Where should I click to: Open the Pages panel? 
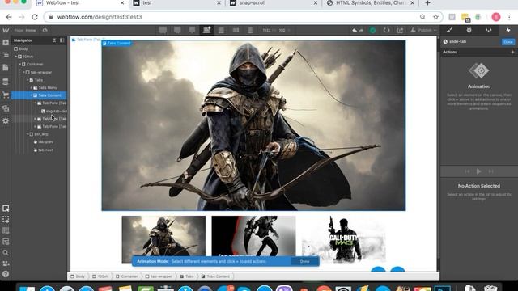[6, 68]
